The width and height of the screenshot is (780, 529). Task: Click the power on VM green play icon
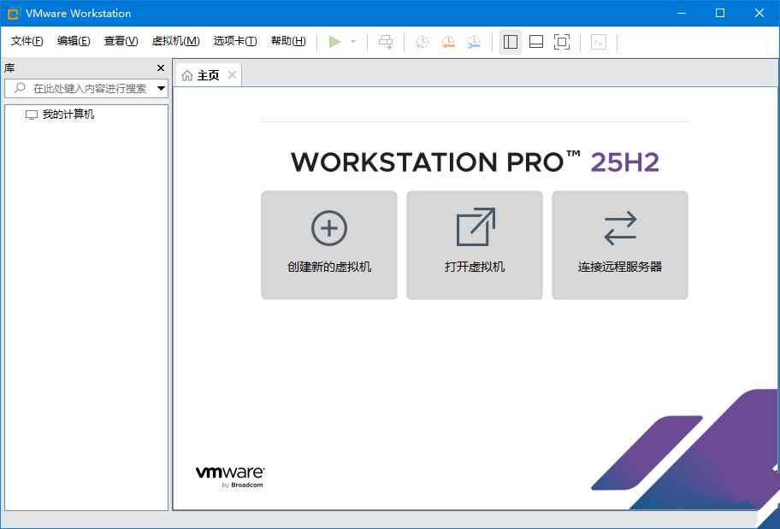pos(335,40)
